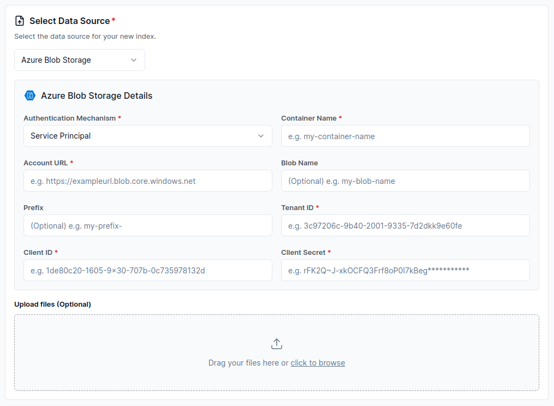Select the optional Blob Name field

click(x=405, y=181)
